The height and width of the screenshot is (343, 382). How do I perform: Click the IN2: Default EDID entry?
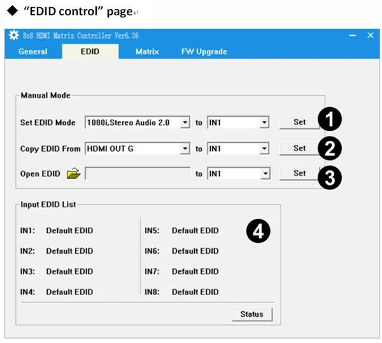(57, 251)
